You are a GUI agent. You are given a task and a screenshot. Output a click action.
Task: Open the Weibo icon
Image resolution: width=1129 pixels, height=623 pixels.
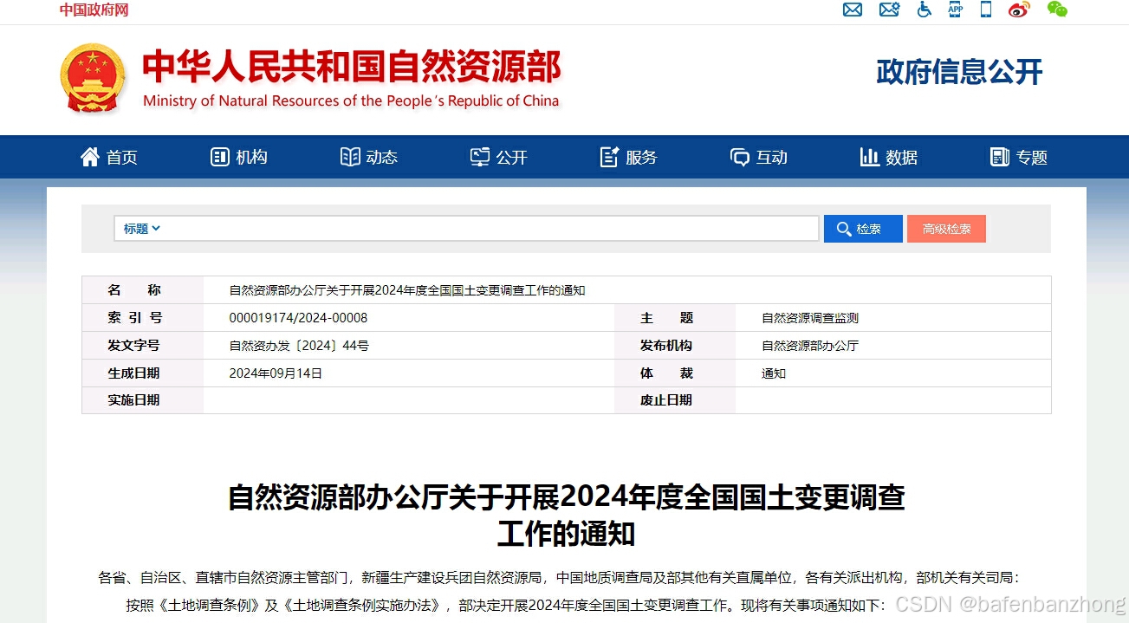tap(1019, 10)
